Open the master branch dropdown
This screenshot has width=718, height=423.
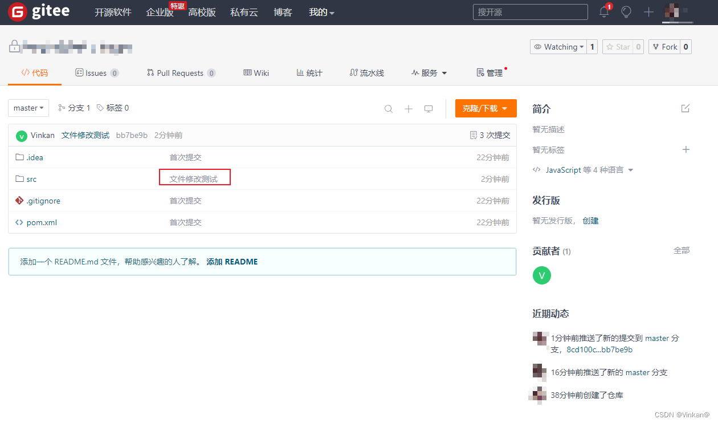(x=28, y=108)
